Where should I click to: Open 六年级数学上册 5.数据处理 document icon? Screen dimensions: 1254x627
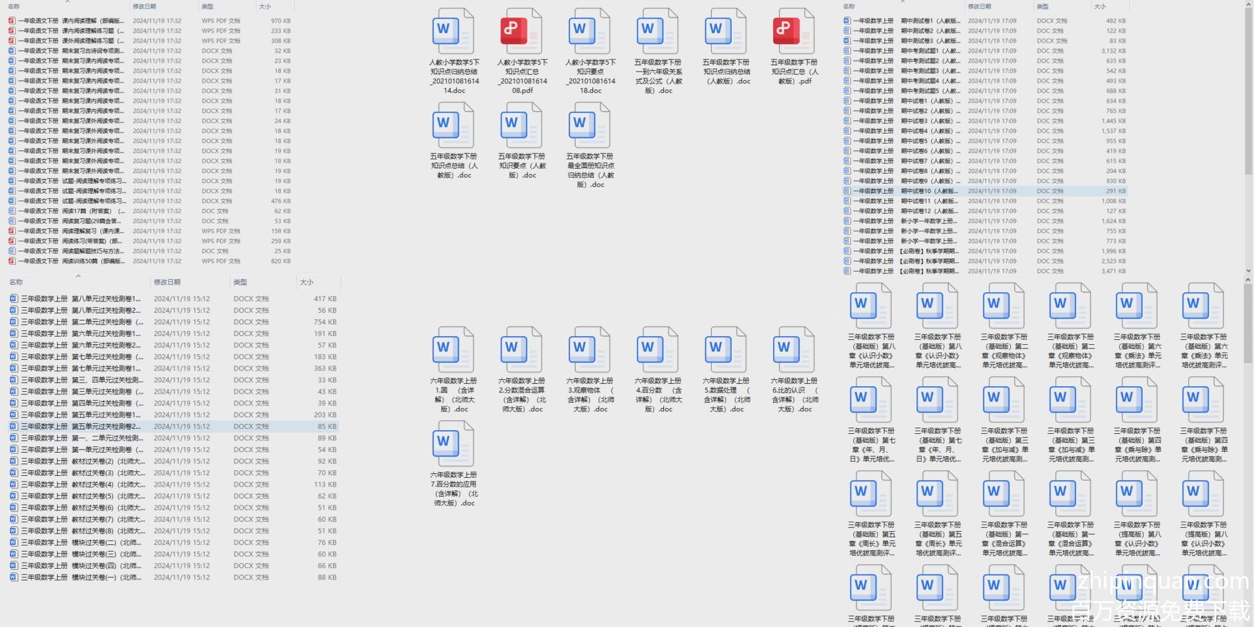725,349
